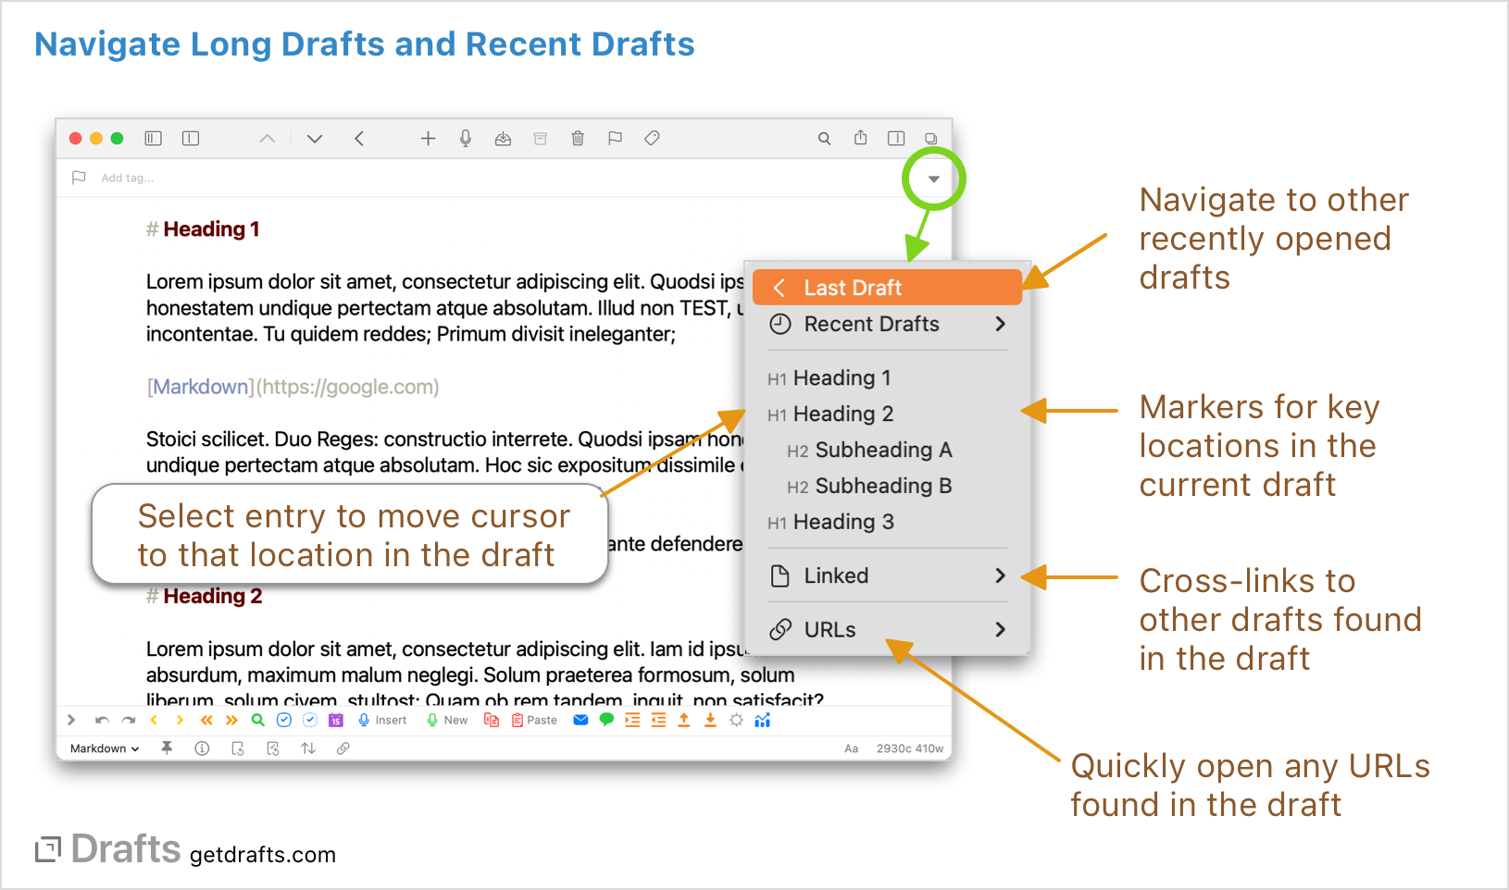Select the tag icon in the toolbar

tap(652, 138)
